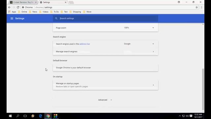Open the Apps shortcut in bookmarks bar
This screenshot has height=119, width=211.
coord(12,12)
